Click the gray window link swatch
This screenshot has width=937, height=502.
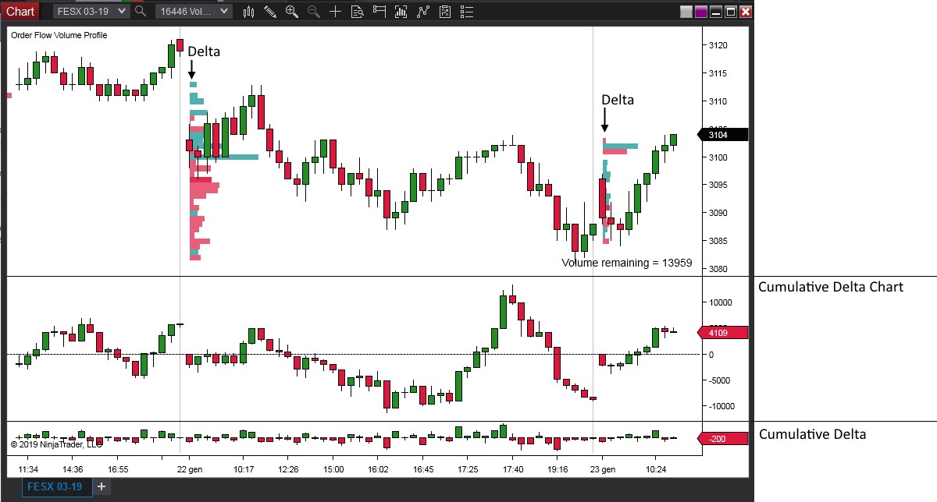(686, 12)
